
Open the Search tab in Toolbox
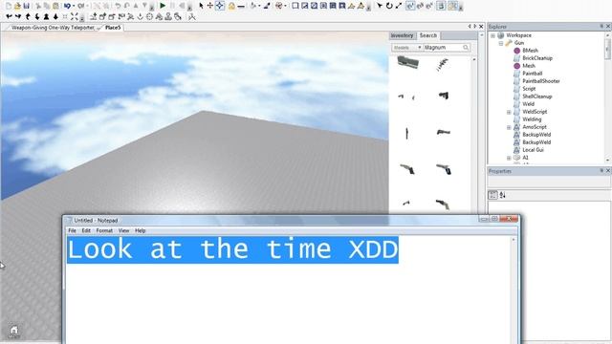coord(428,35)
